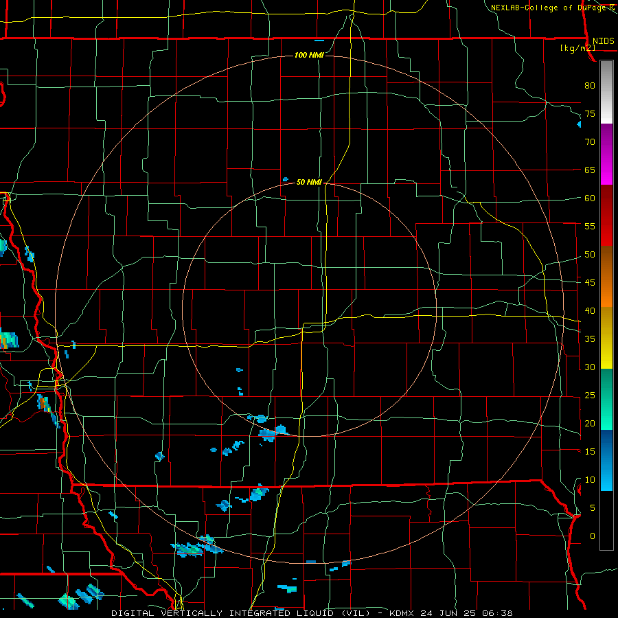Click the orange-brown segment of the legend bar
The image size is (618, 618).
(606, 276)
